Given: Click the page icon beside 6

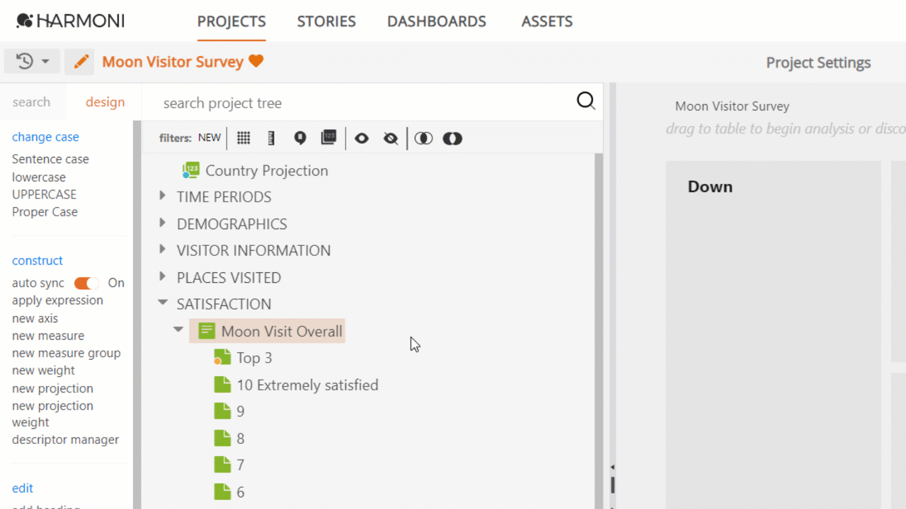Looking at the screenshot, I should point(222,491).
